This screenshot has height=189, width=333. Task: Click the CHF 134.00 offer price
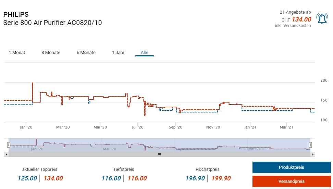coord(296,20)
